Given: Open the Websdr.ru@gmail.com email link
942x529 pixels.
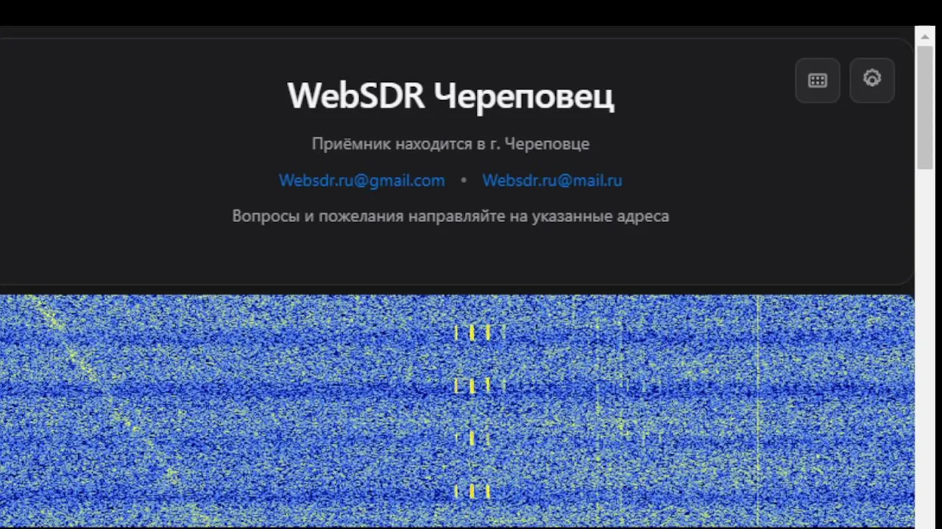Looking at the screenshot, I should click(361, 180).
